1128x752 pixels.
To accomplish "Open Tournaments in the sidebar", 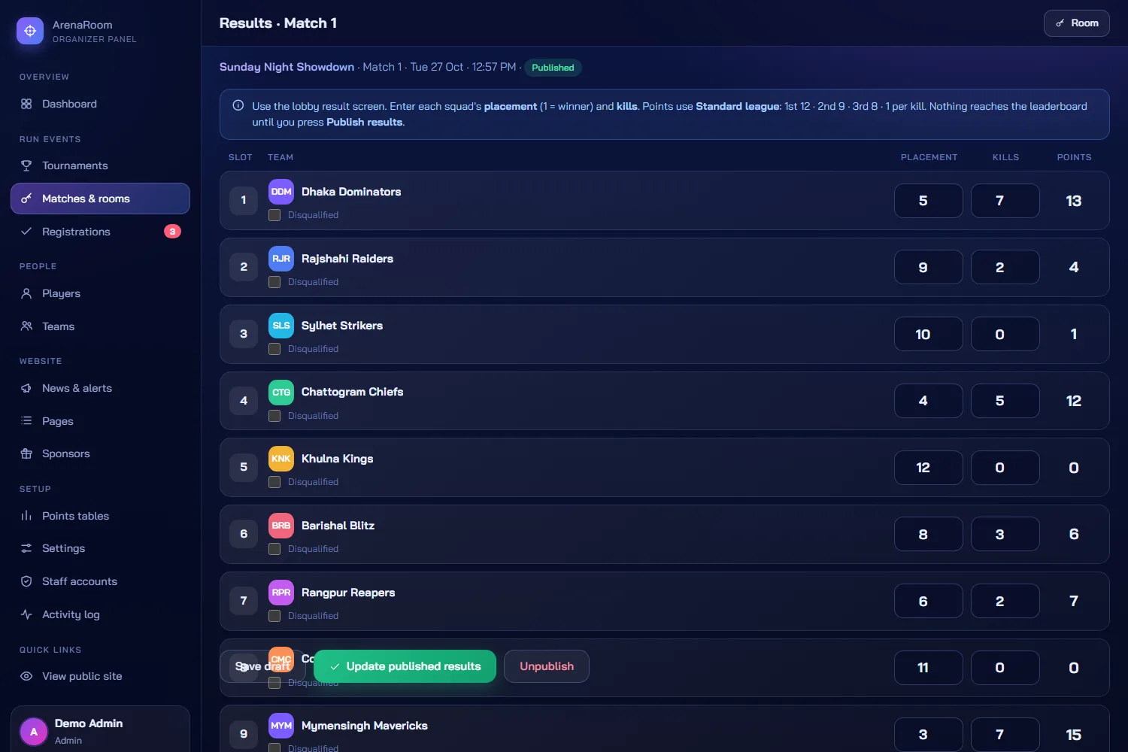I will coord(100,165).
